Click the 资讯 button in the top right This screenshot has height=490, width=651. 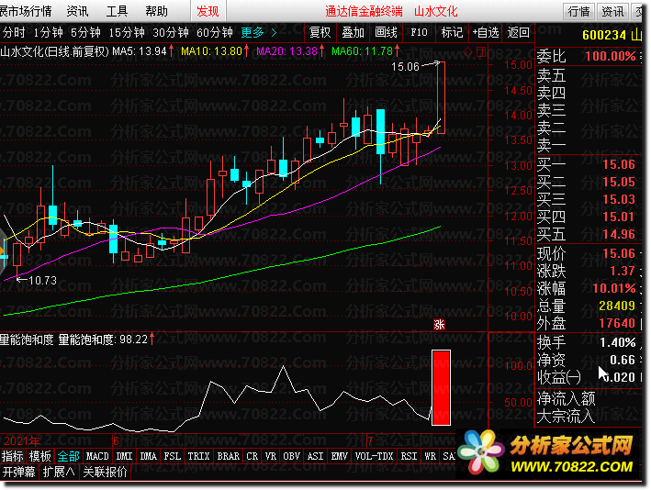point(612,11)
